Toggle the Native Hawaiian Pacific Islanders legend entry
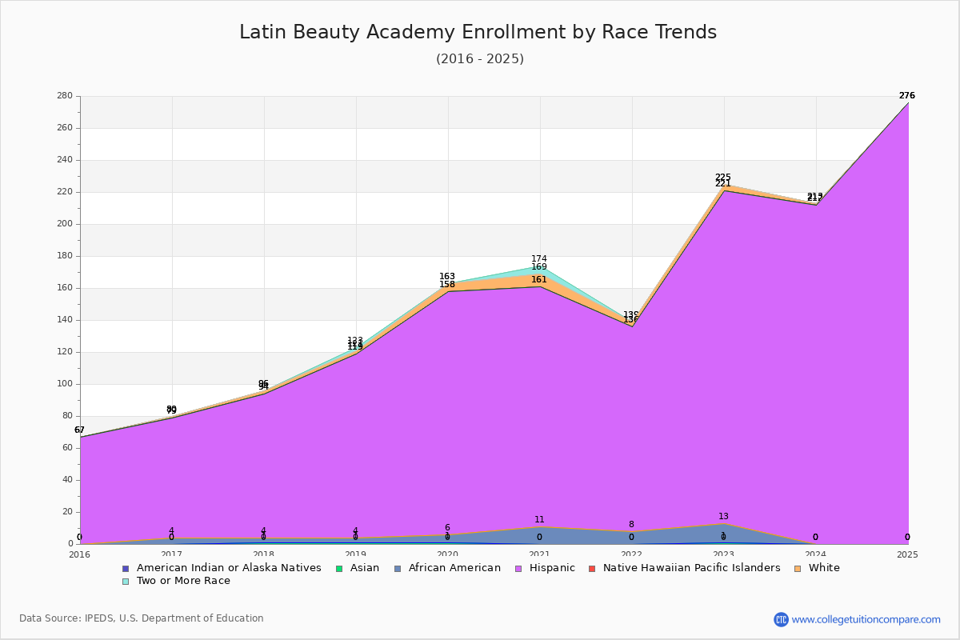 (x=685, y=568)
